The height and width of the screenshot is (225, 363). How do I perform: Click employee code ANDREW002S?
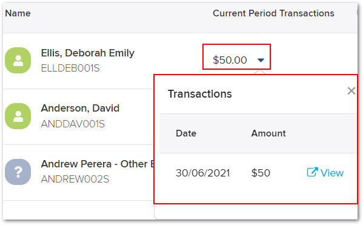click(x=75, y=179)
